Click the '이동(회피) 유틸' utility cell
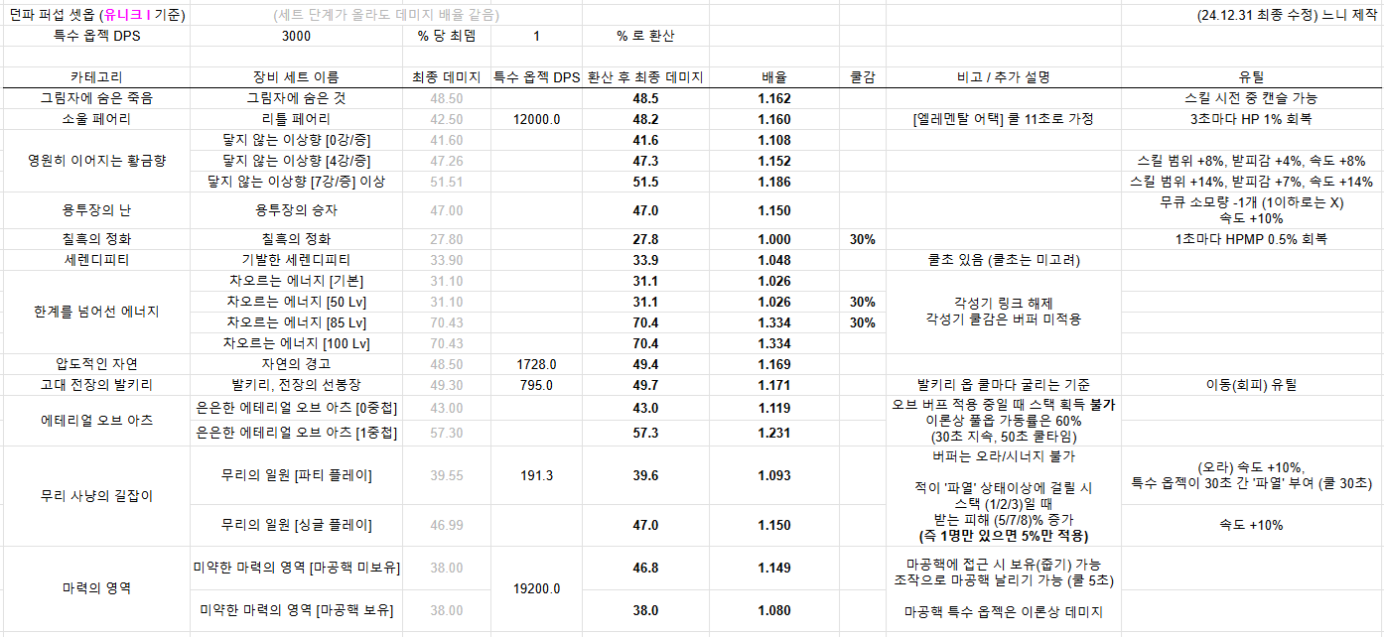Image resolution: width=1384 pixels, height=637 pixels. 1251,385
